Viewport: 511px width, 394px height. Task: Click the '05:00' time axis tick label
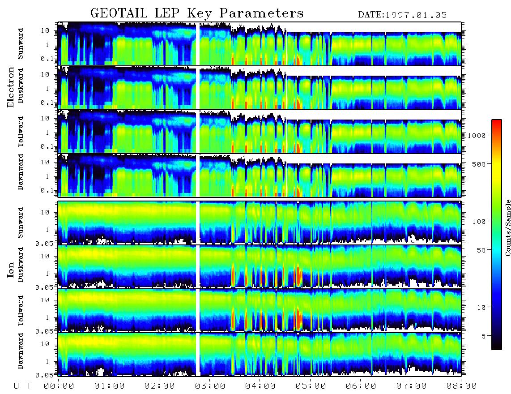tap(311, 386)
